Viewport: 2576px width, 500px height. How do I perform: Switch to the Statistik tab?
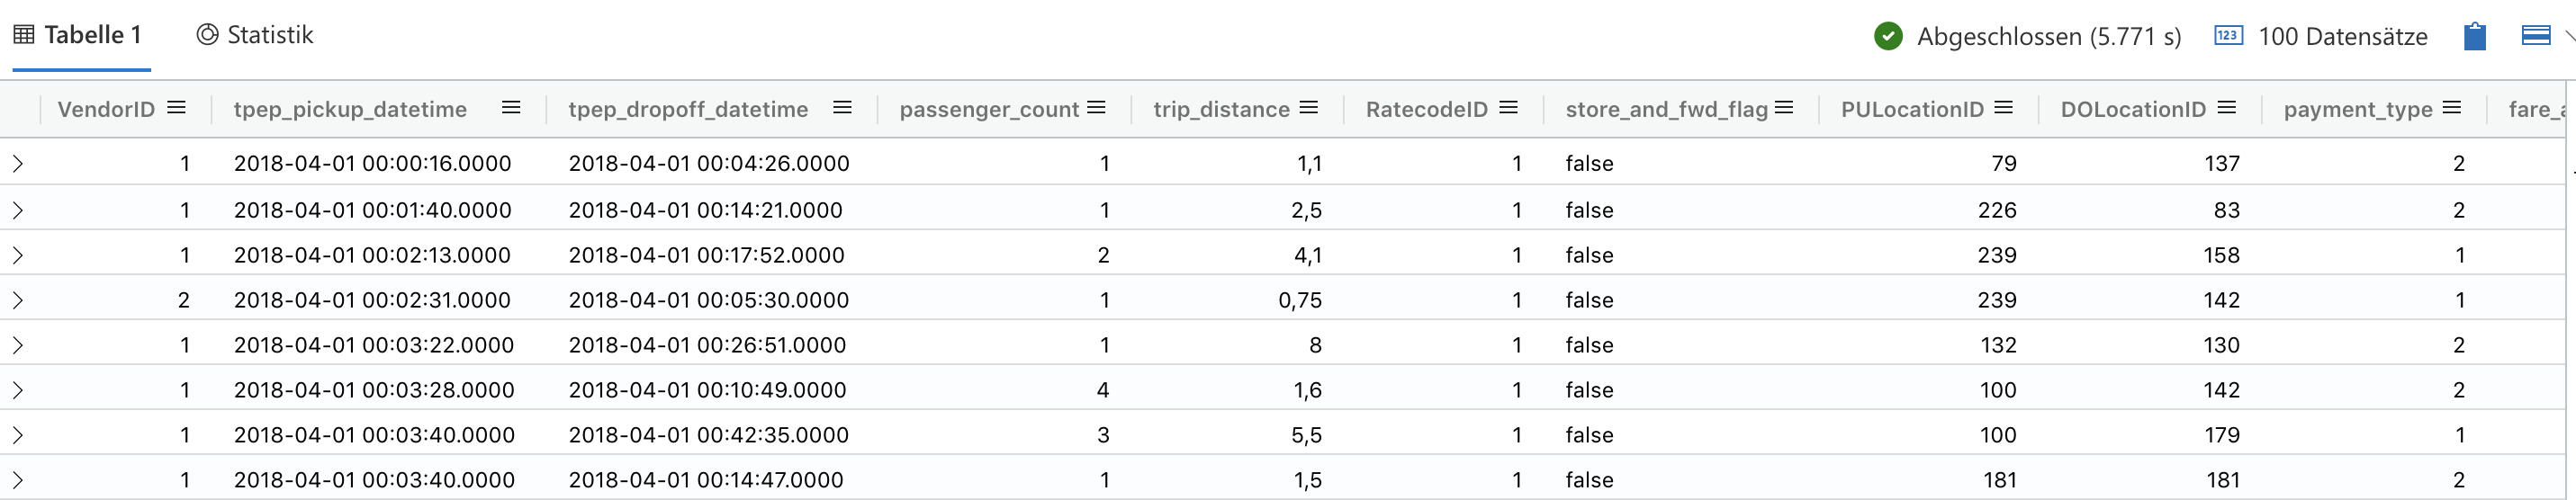point(255,36)
